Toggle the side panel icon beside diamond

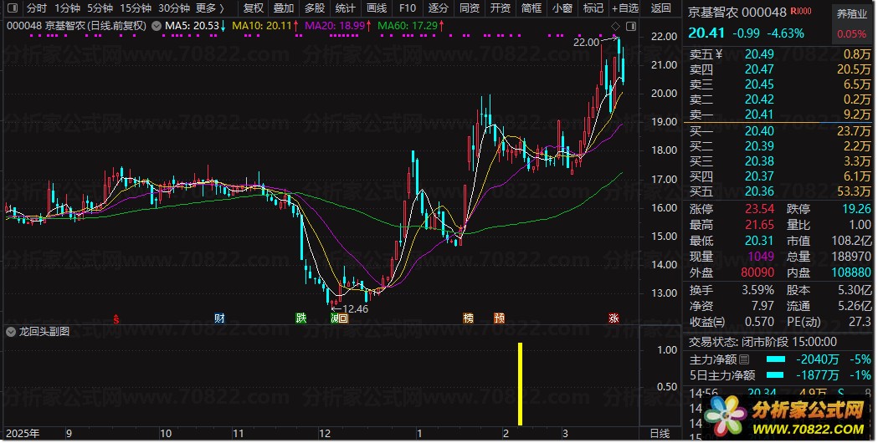(629, 25)
